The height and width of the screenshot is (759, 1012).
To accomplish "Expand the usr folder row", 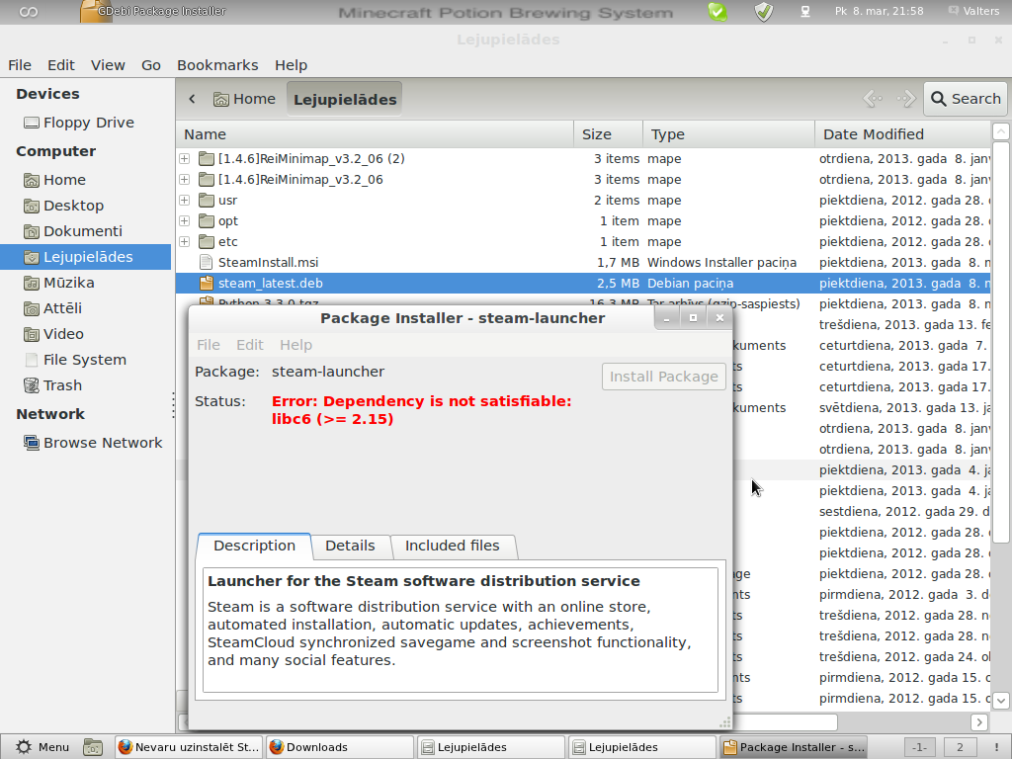I will pyautogui.click(x=185, y=200).
